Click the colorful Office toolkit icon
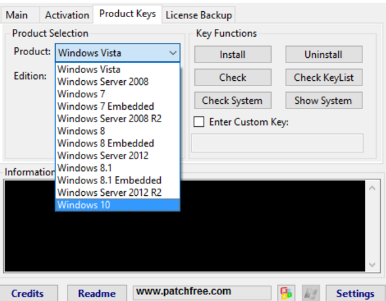 [286, 293]
